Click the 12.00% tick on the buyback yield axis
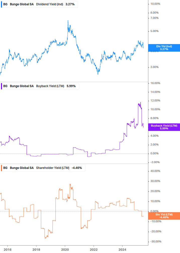The width and height of the screenshot is (180, 253). [155, 100]
